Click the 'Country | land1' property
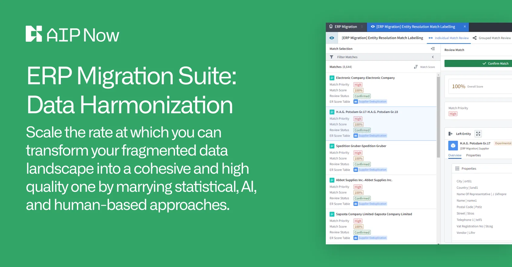This screenshot has width=512, height=267. coord(467,188)
